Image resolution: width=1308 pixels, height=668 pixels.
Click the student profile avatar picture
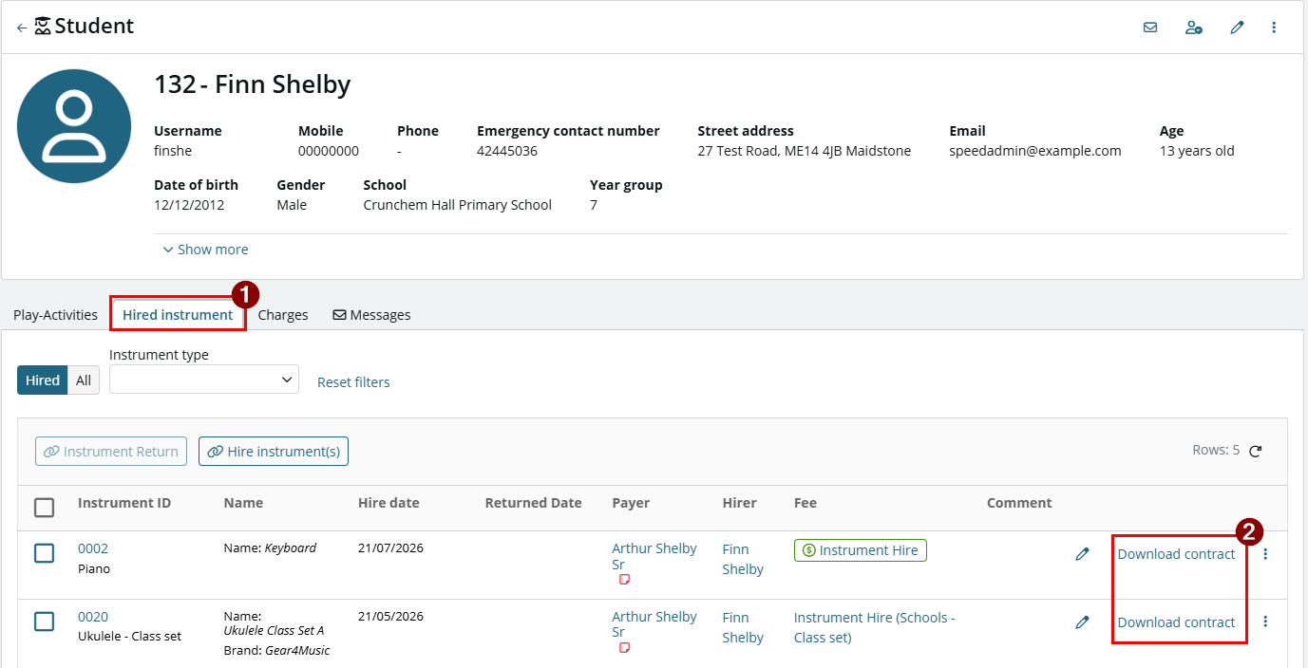(x=74, y=126)
